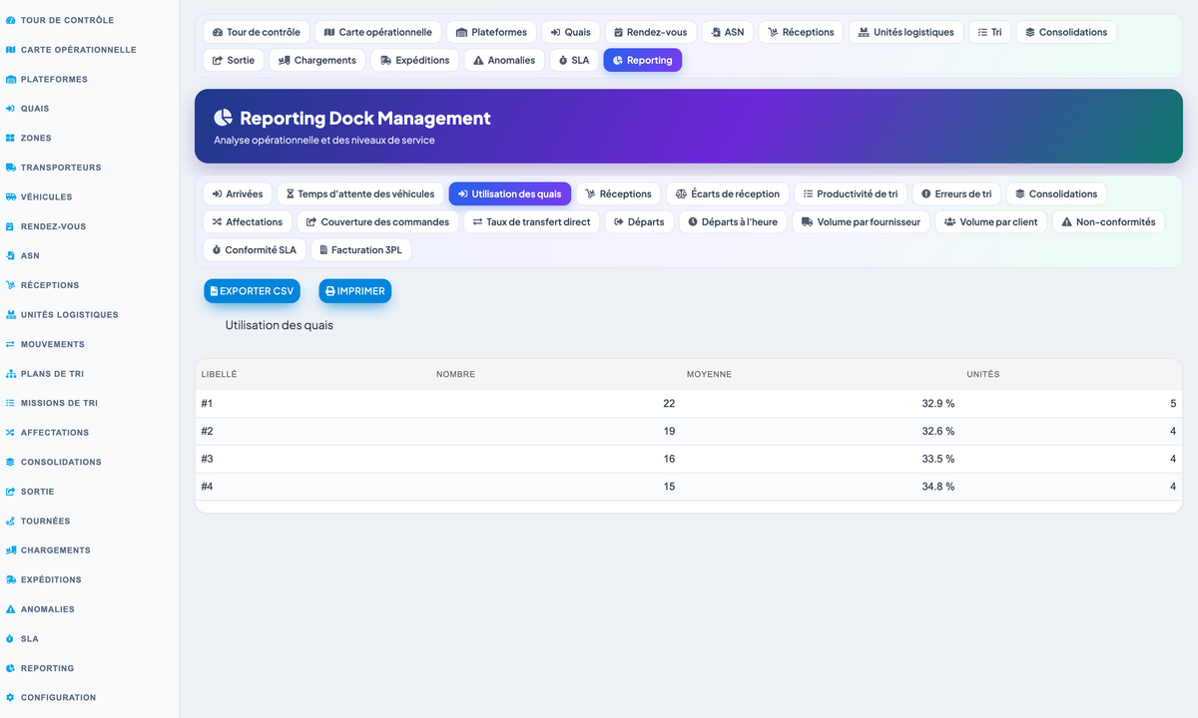This screenshot has height=718, width=1198.
Task: Click the Véhicules sidebar icon
Action: (10, 196)
